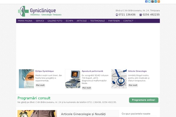Go to PRIMA PAGINA menu item
The width and height of the screenshot is (176, 117).
point(25,21)
